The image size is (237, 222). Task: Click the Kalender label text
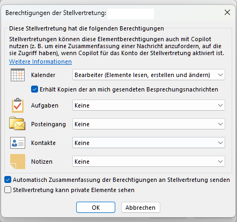43,75
